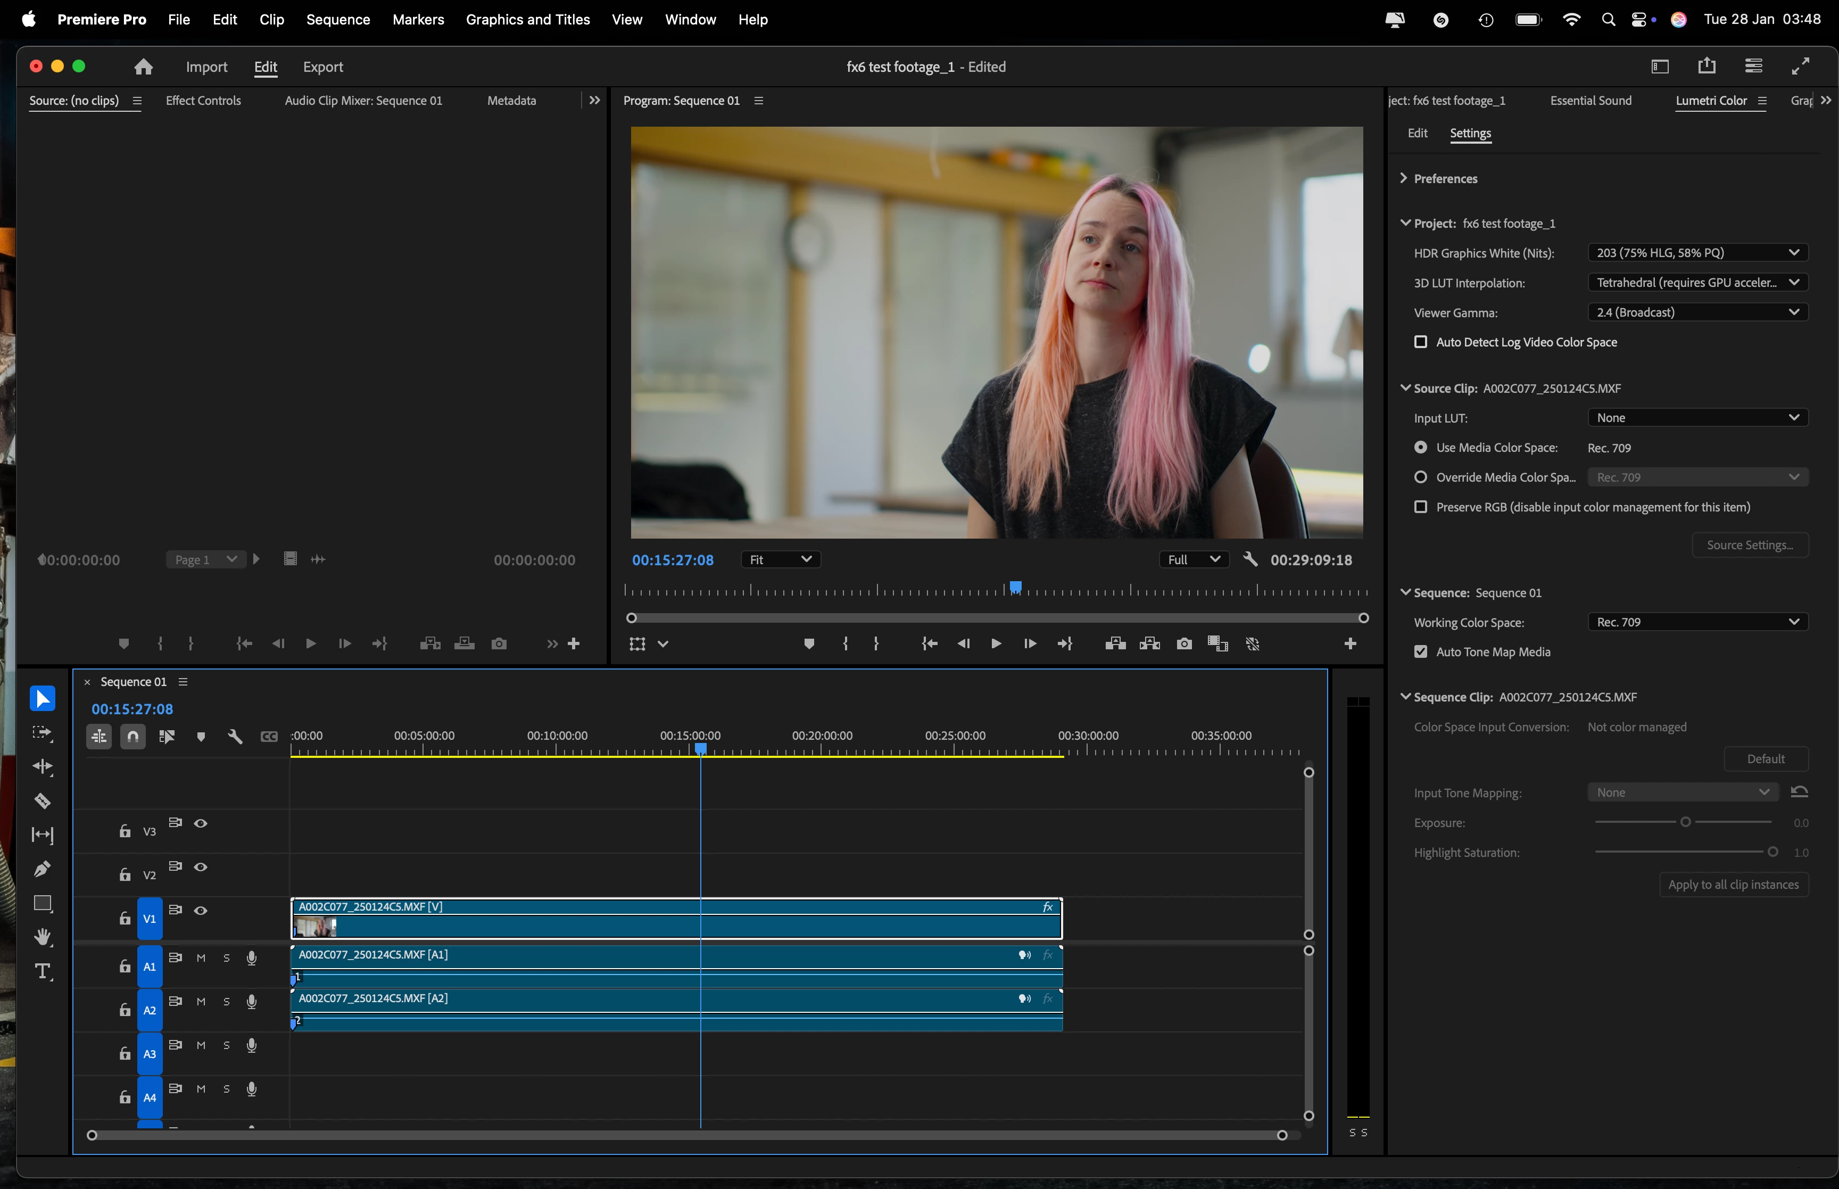
Task: Toggle Snap in Timeline magnet icon
Action: coord(132,737)
